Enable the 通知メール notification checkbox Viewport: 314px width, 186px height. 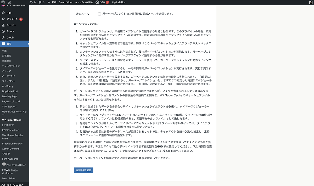click(99, 14)
